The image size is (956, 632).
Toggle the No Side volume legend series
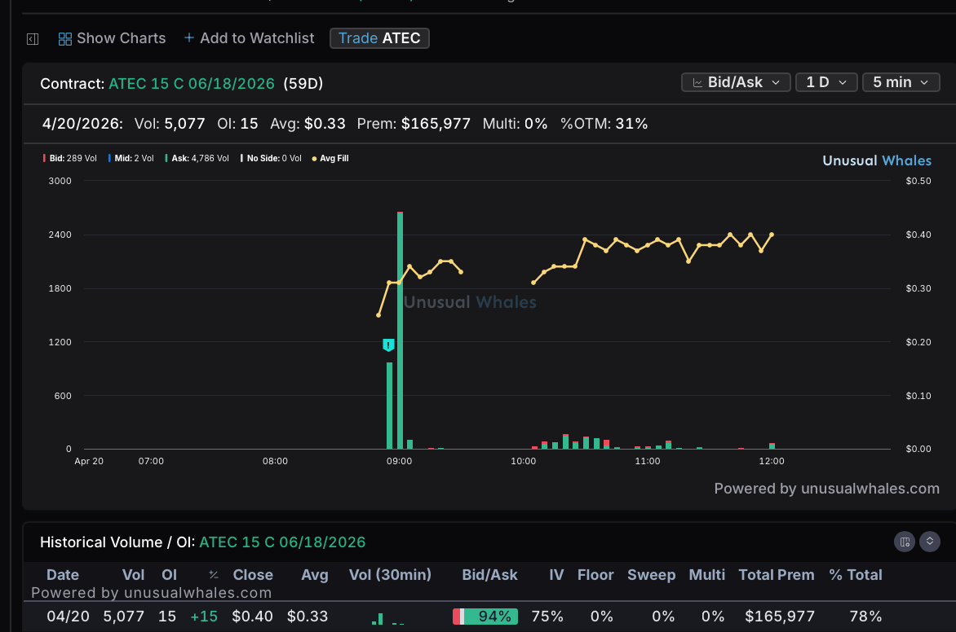pos(271,158)
